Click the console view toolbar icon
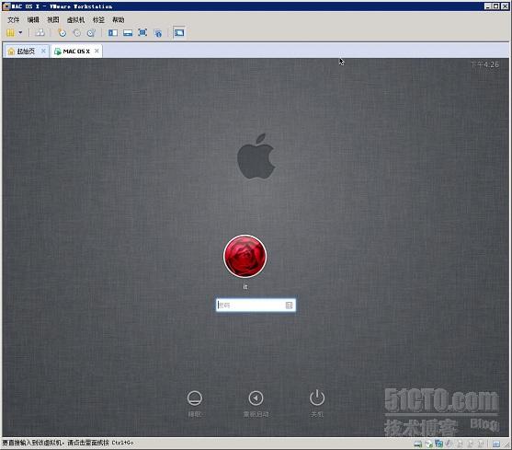512x450 pixels. 179,33
